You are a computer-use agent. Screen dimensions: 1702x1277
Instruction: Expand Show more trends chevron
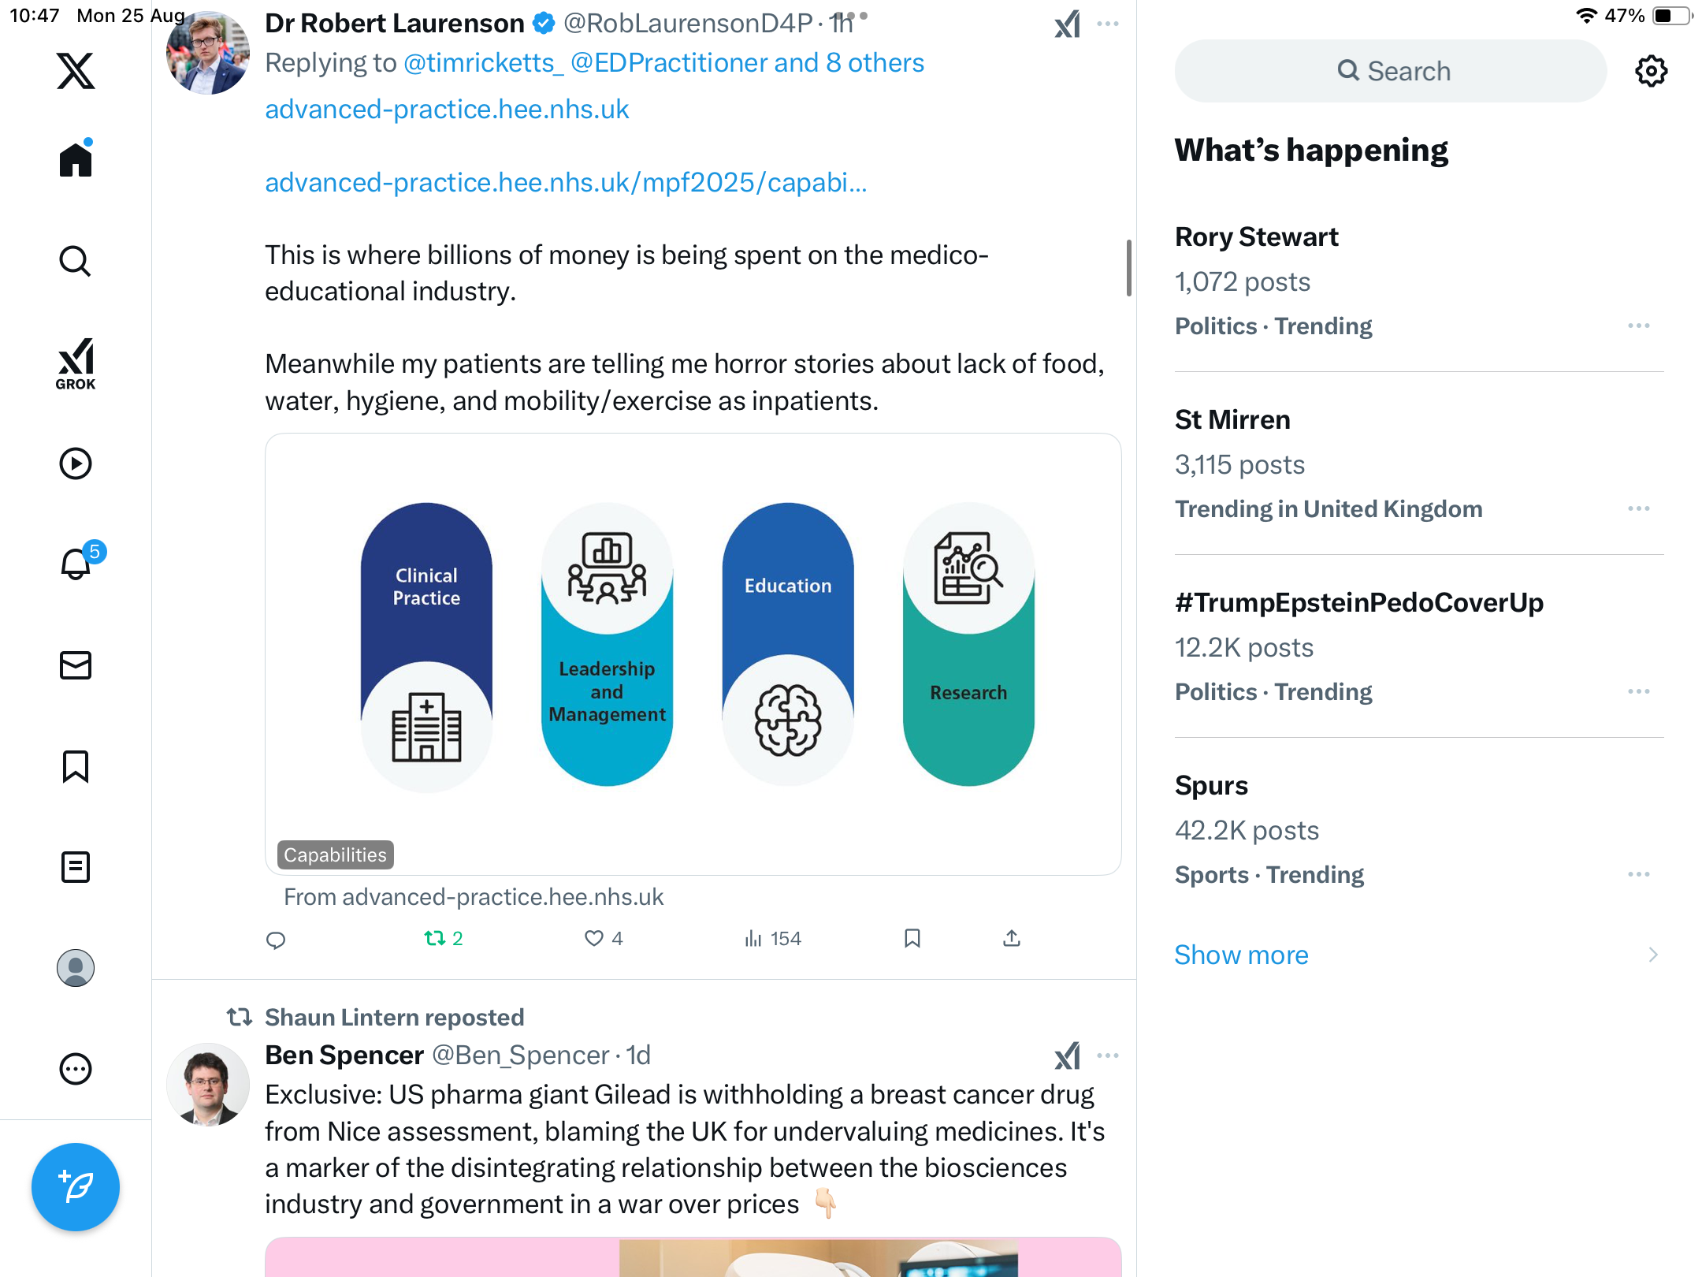click(1652, 955)
